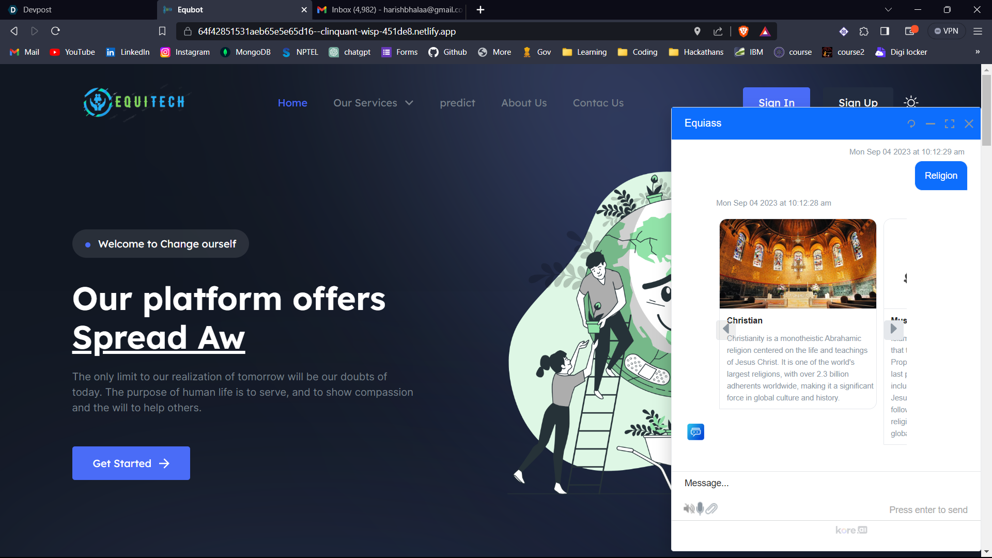992x558 pixels.
Task: Bookmark this page with bookmark icon
Action: click(162, 32)
